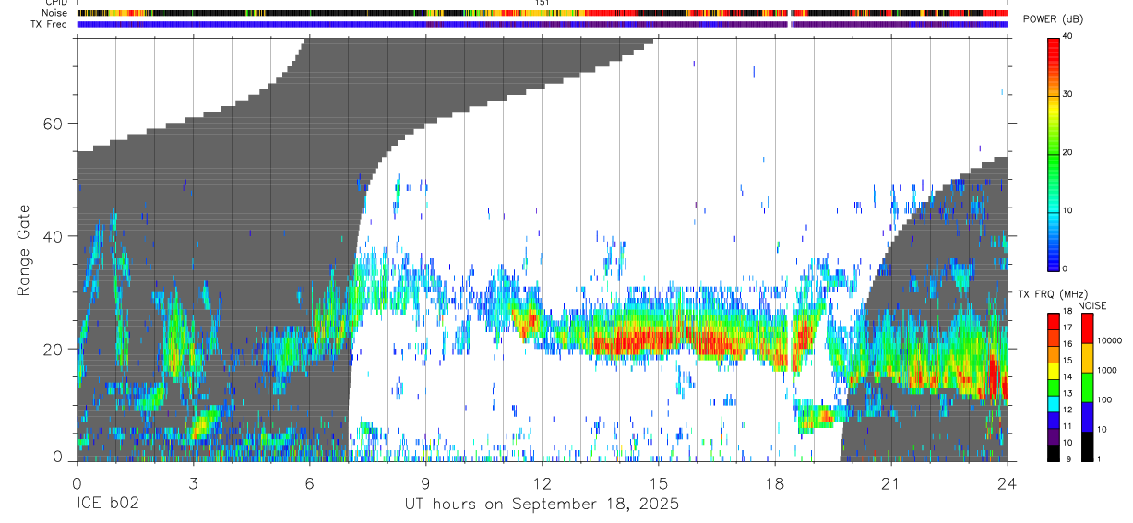The image size is (1133, 523).
Task: Click the 60 tick on Range Gate axis
Action: [52, 124]
